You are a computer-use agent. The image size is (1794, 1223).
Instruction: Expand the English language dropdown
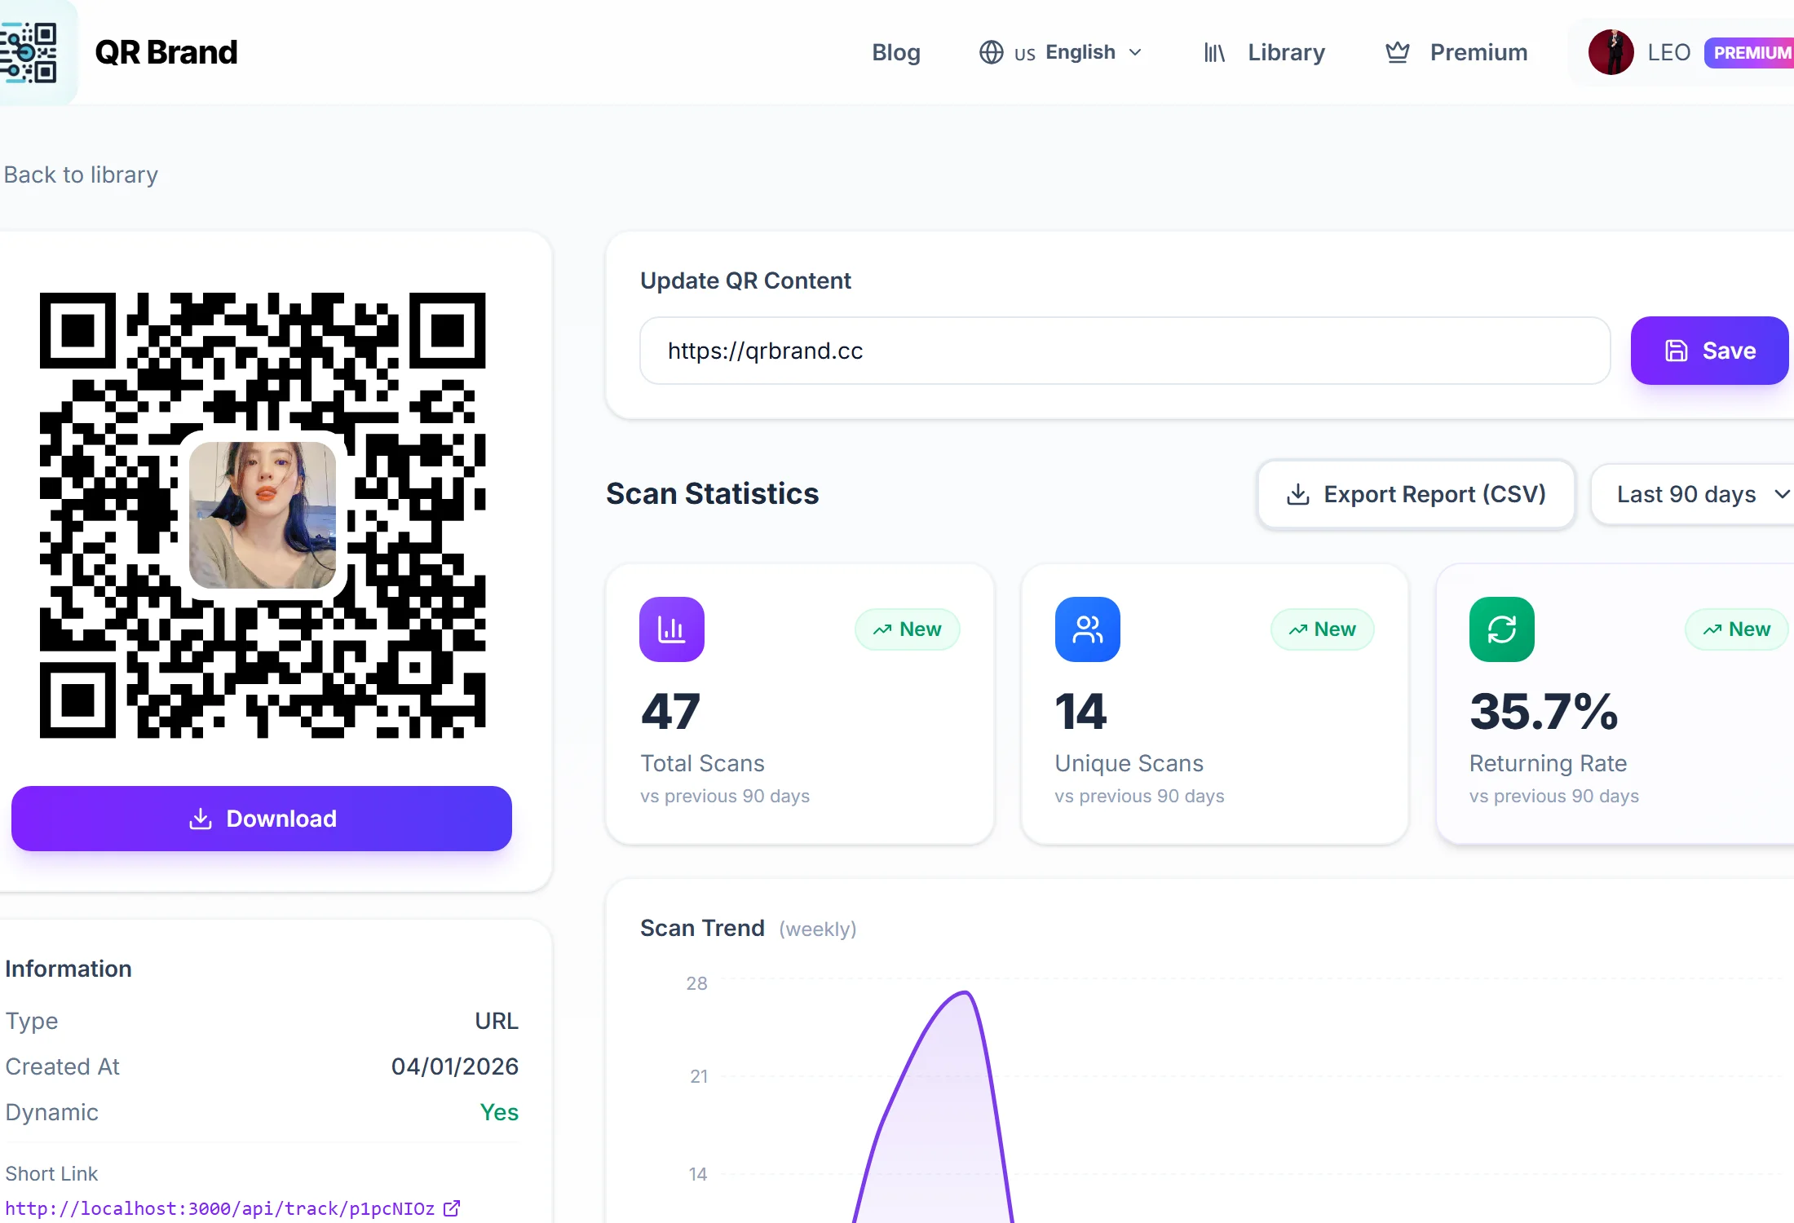click(1061, 52)
